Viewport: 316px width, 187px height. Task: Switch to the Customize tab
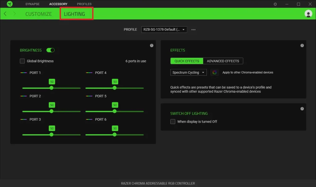[x=39, y=14]
